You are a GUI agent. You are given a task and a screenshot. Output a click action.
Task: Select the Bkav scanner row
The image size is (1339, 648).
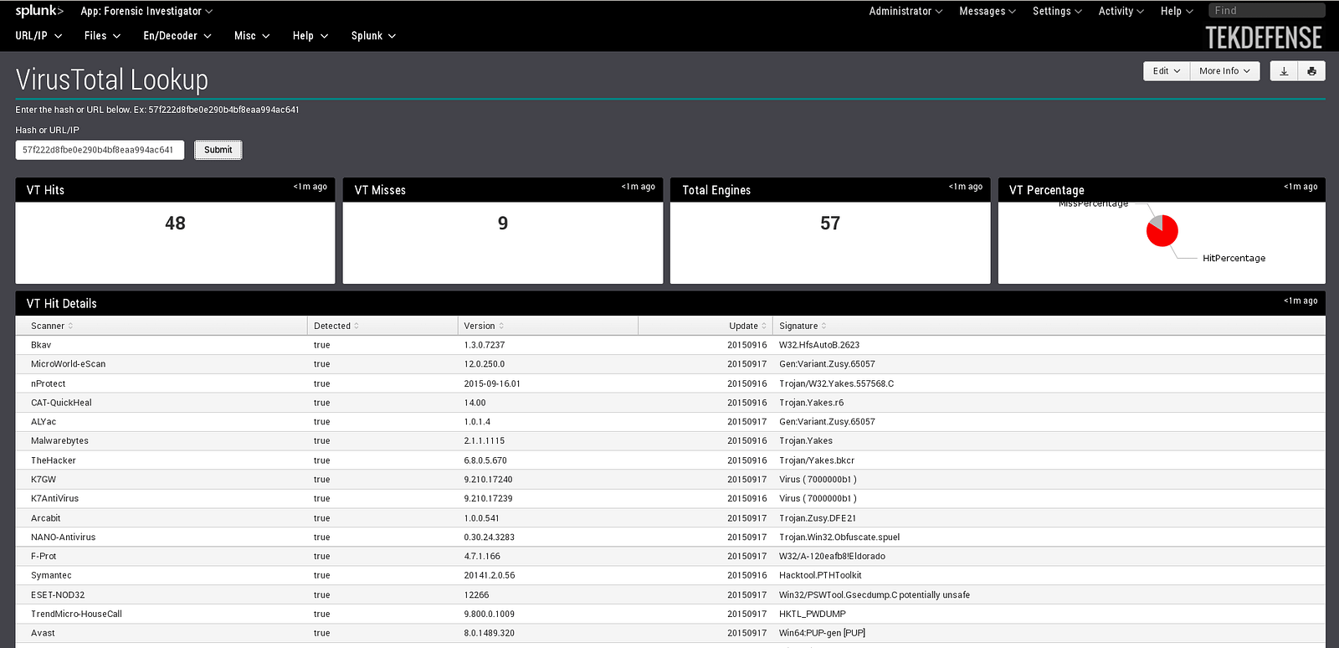(670, 345)
